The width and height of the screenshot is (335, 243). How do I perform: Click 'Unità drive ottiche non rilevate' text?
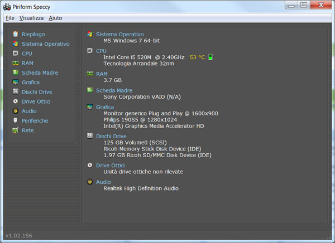pos(143,172)
